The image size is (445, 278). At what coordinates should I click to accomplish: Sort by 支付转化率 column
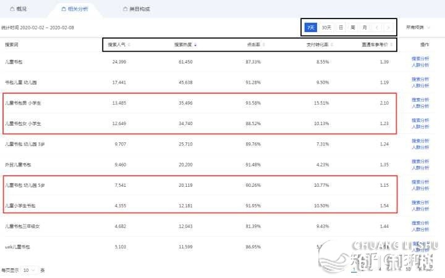pyautogui.click(x=320, y=45)
